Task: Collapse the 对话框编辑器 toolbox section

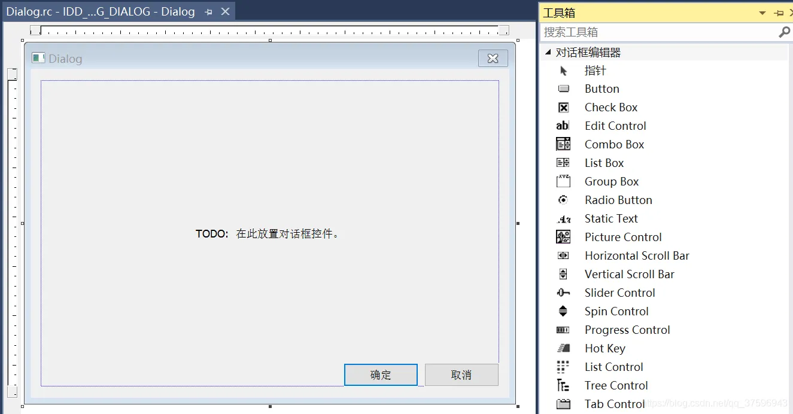Action: click(548, 53)
